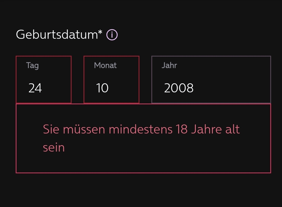Screen dimensions: 282x207
Task: Click the 'Jahr' field label
Action: (169, 65)
